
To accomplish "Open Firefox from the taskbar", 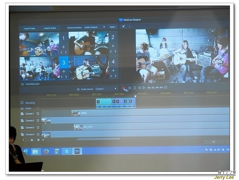I will click(46, 152).
